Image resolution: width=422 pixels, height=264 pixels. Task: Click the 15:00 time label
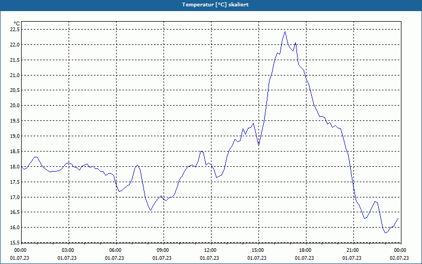(x=258, y=250)
